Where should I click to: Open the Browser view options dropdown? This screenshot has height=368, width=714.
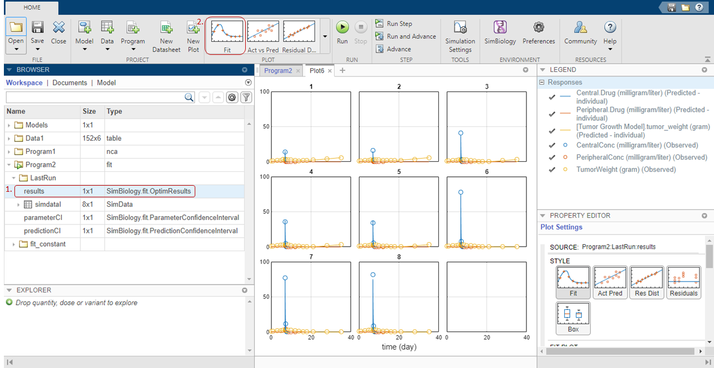(248, 83)
